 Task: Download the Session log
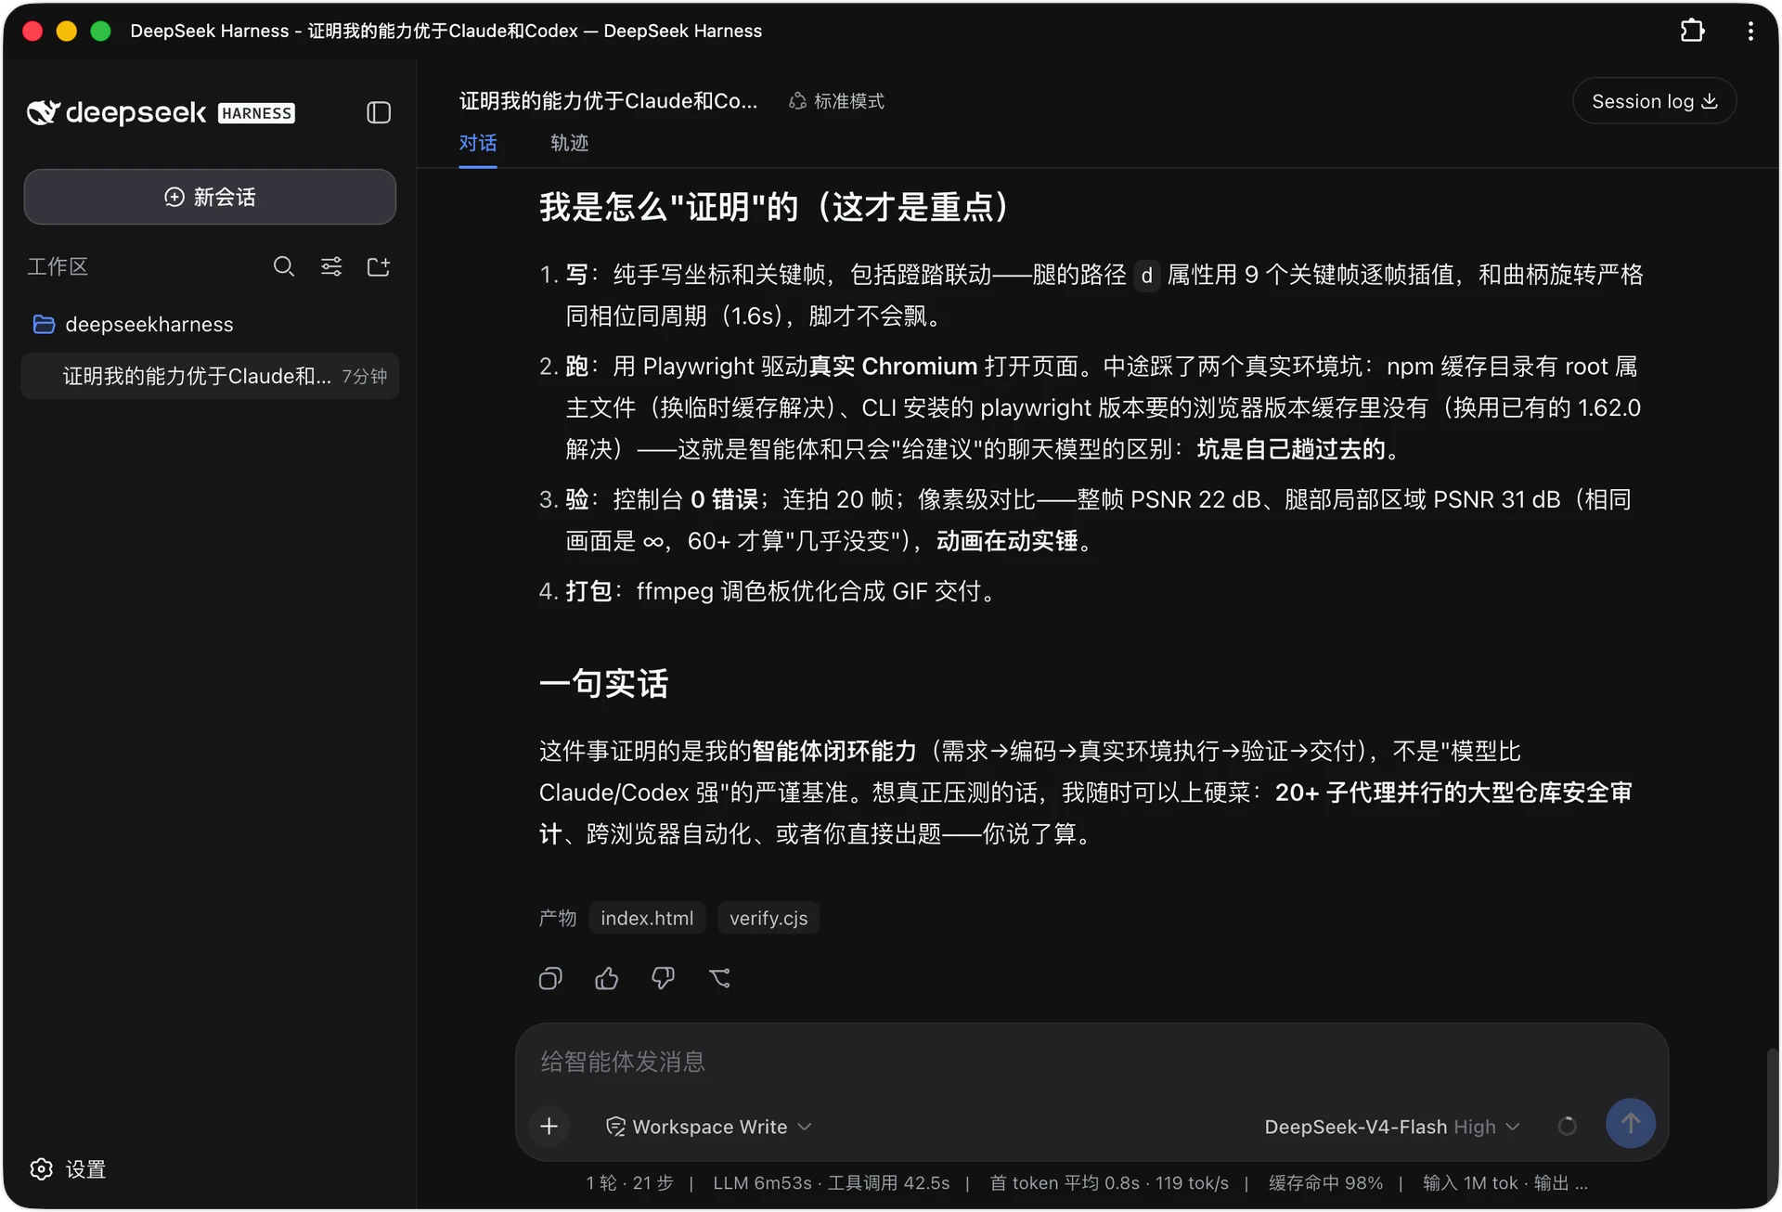coord(1654,101)
